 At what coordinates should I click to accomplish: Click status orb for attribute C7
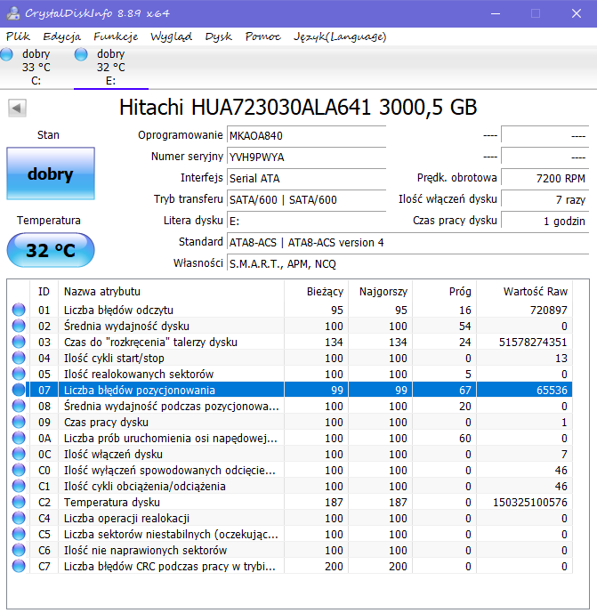click(19, 566)
